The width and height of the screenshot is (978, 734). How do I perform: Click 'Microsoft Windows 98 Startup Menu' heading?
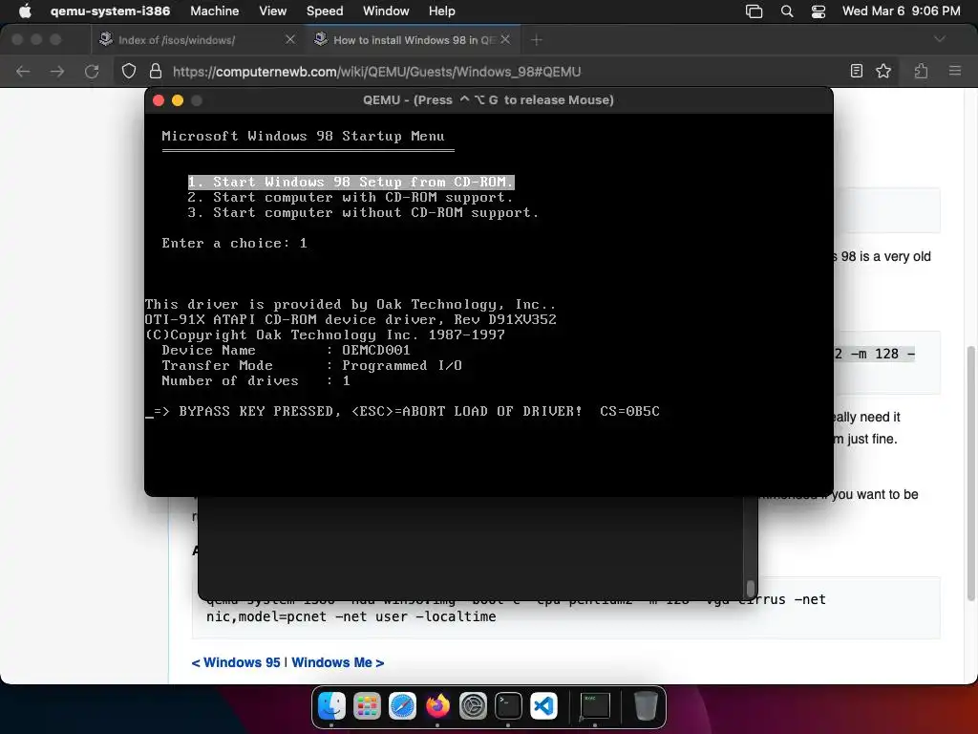click(x=303, y=136)
